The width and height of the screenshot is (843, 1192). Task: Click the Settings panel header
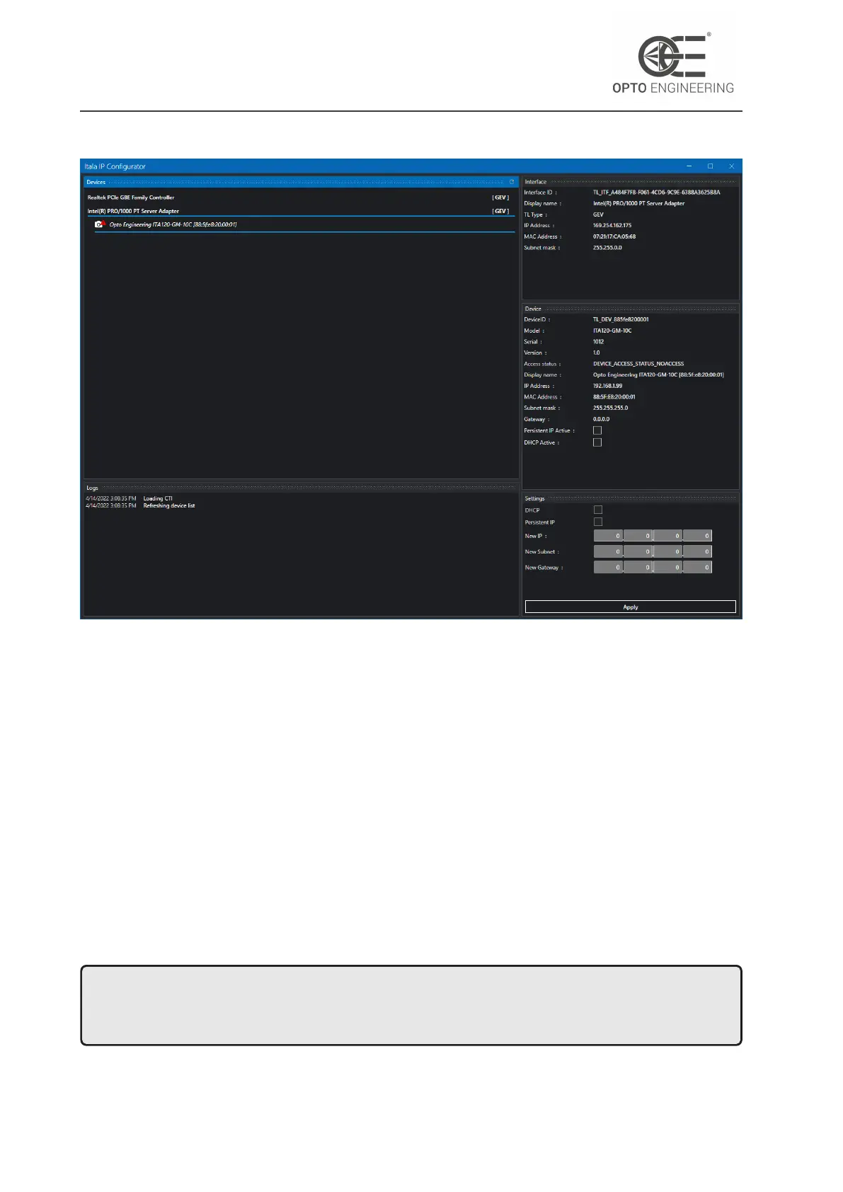(x=631, y=498)
